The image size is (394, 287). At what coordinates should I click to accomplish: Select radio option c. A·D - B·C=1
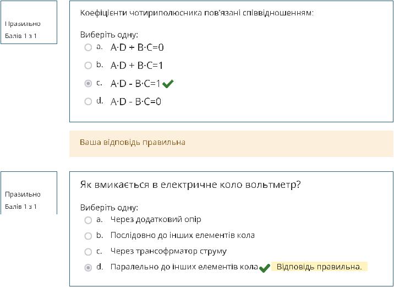pos(88,83)
